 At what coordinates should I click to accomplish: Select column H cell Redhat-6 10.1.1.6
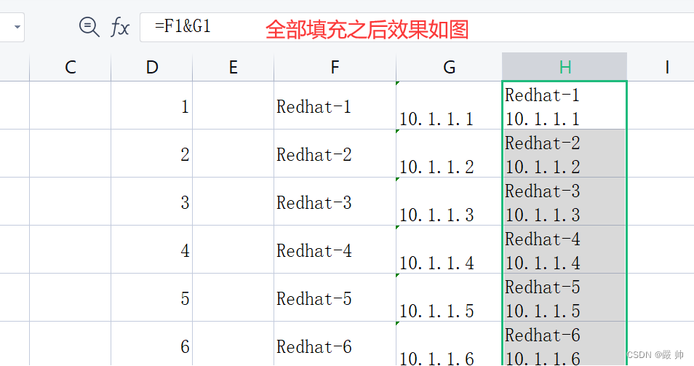[565, 344]
